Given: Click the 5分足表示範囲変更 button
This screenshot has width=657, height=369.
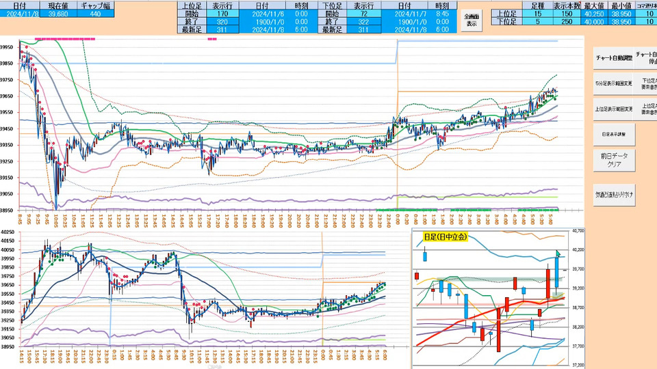Looking at the screenshot, I should pos(614,83).
